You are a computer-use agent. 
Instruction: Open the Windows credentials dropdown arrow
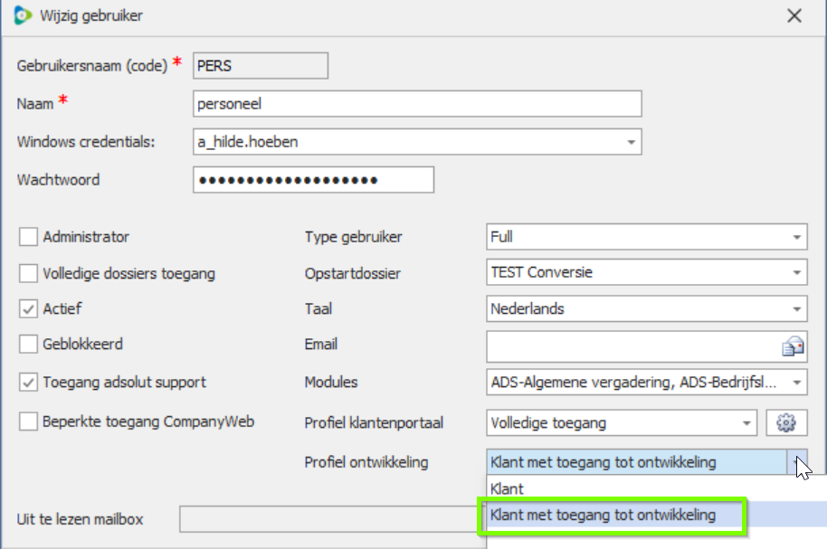[x=631, y=142]
